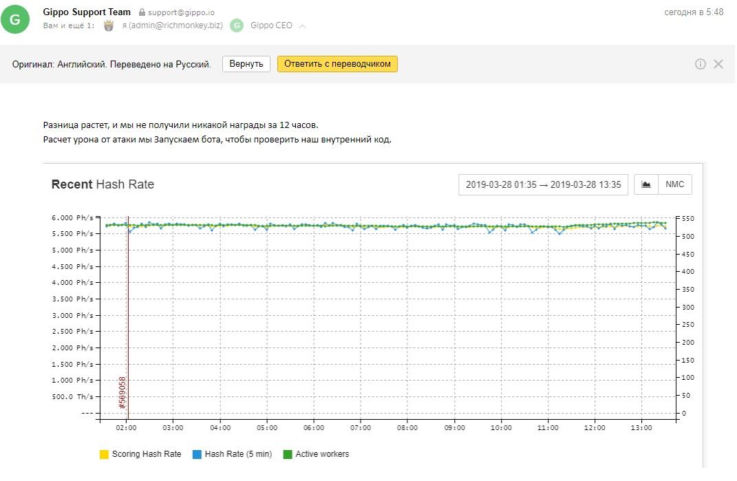Click the 500.0 Th/s axis label
This screenshot has width=737, height=481.
pyautogui.click(x=72, y=396)
